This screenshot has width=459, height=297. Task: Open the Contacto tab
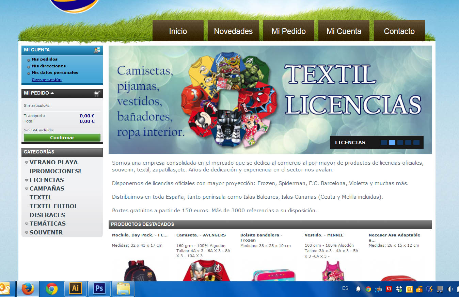point(399,31)
